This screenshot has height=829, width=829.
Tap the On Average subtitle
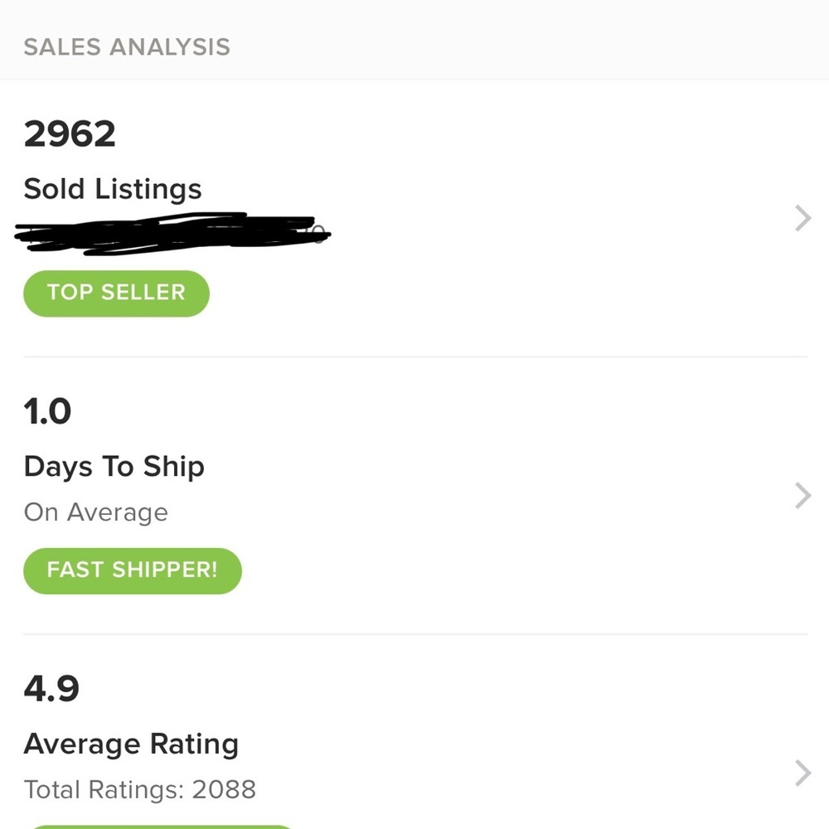pos(96,512)
